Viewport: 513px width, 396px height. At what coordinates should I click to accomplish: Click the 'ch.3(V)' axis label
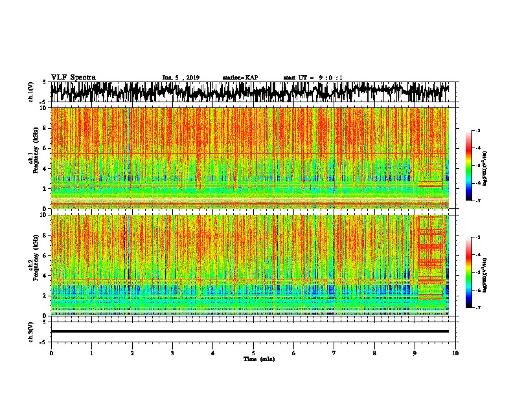30,332
